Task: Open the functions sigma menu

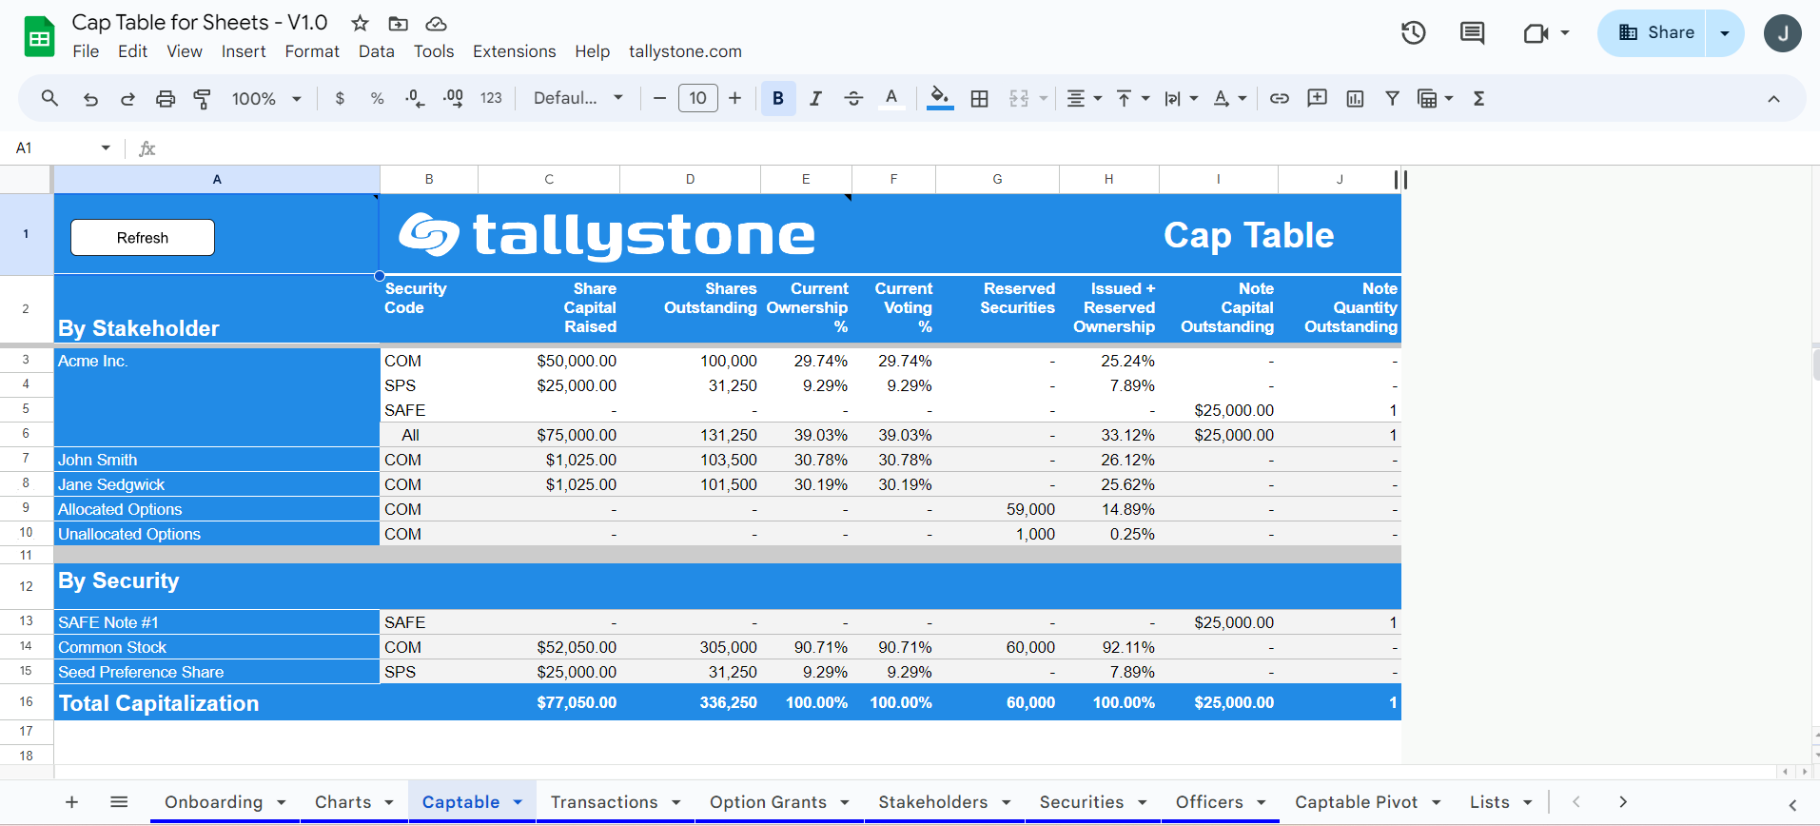Action: [x=1478, y=98]
